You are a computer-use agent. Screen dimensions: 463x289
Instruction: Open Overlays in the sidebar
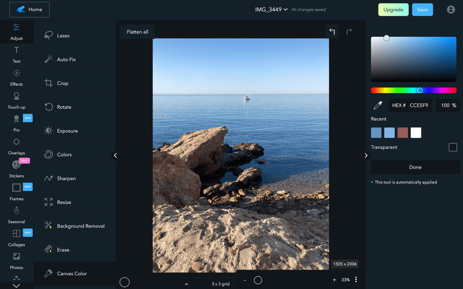click(x=16, y=147)
